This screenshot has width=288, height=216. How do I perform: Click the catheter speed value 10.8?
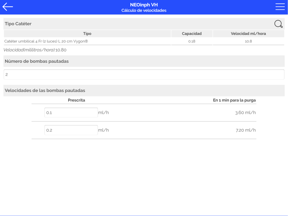[248, 41]
